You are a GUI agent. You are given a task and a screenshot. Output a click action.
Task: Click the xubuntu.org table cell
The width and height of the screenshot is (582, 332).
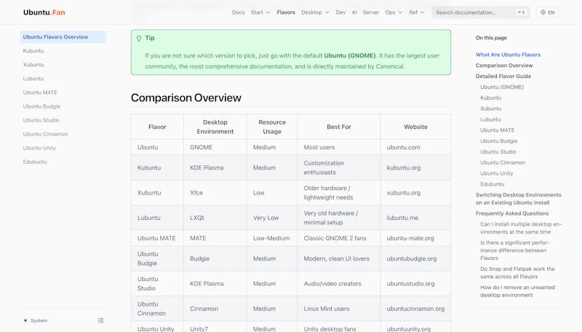click(415, 193)
